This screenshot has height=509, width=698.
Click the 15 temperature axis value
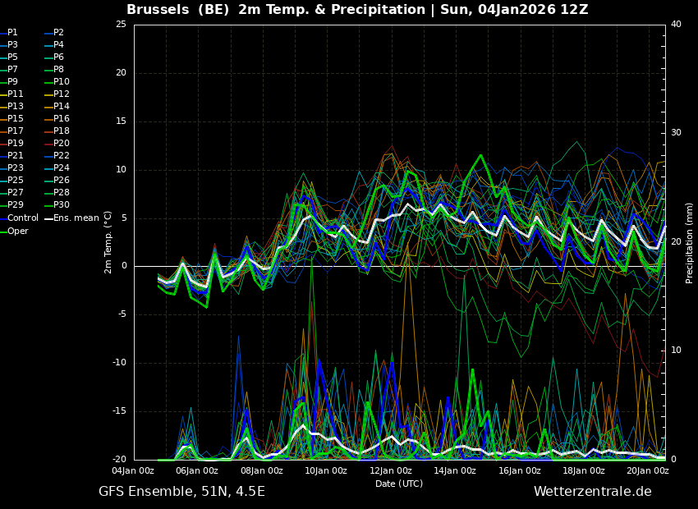(121, 121)
